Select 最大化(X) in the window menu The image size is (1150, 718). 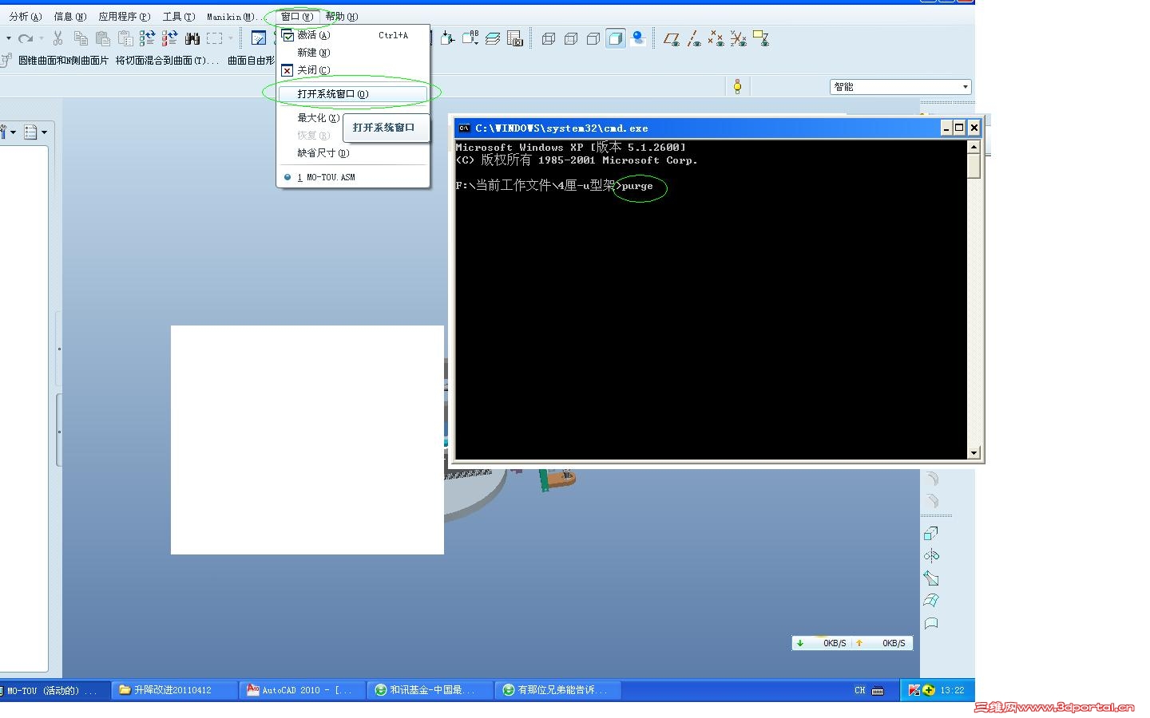click(x=318, y=118)
